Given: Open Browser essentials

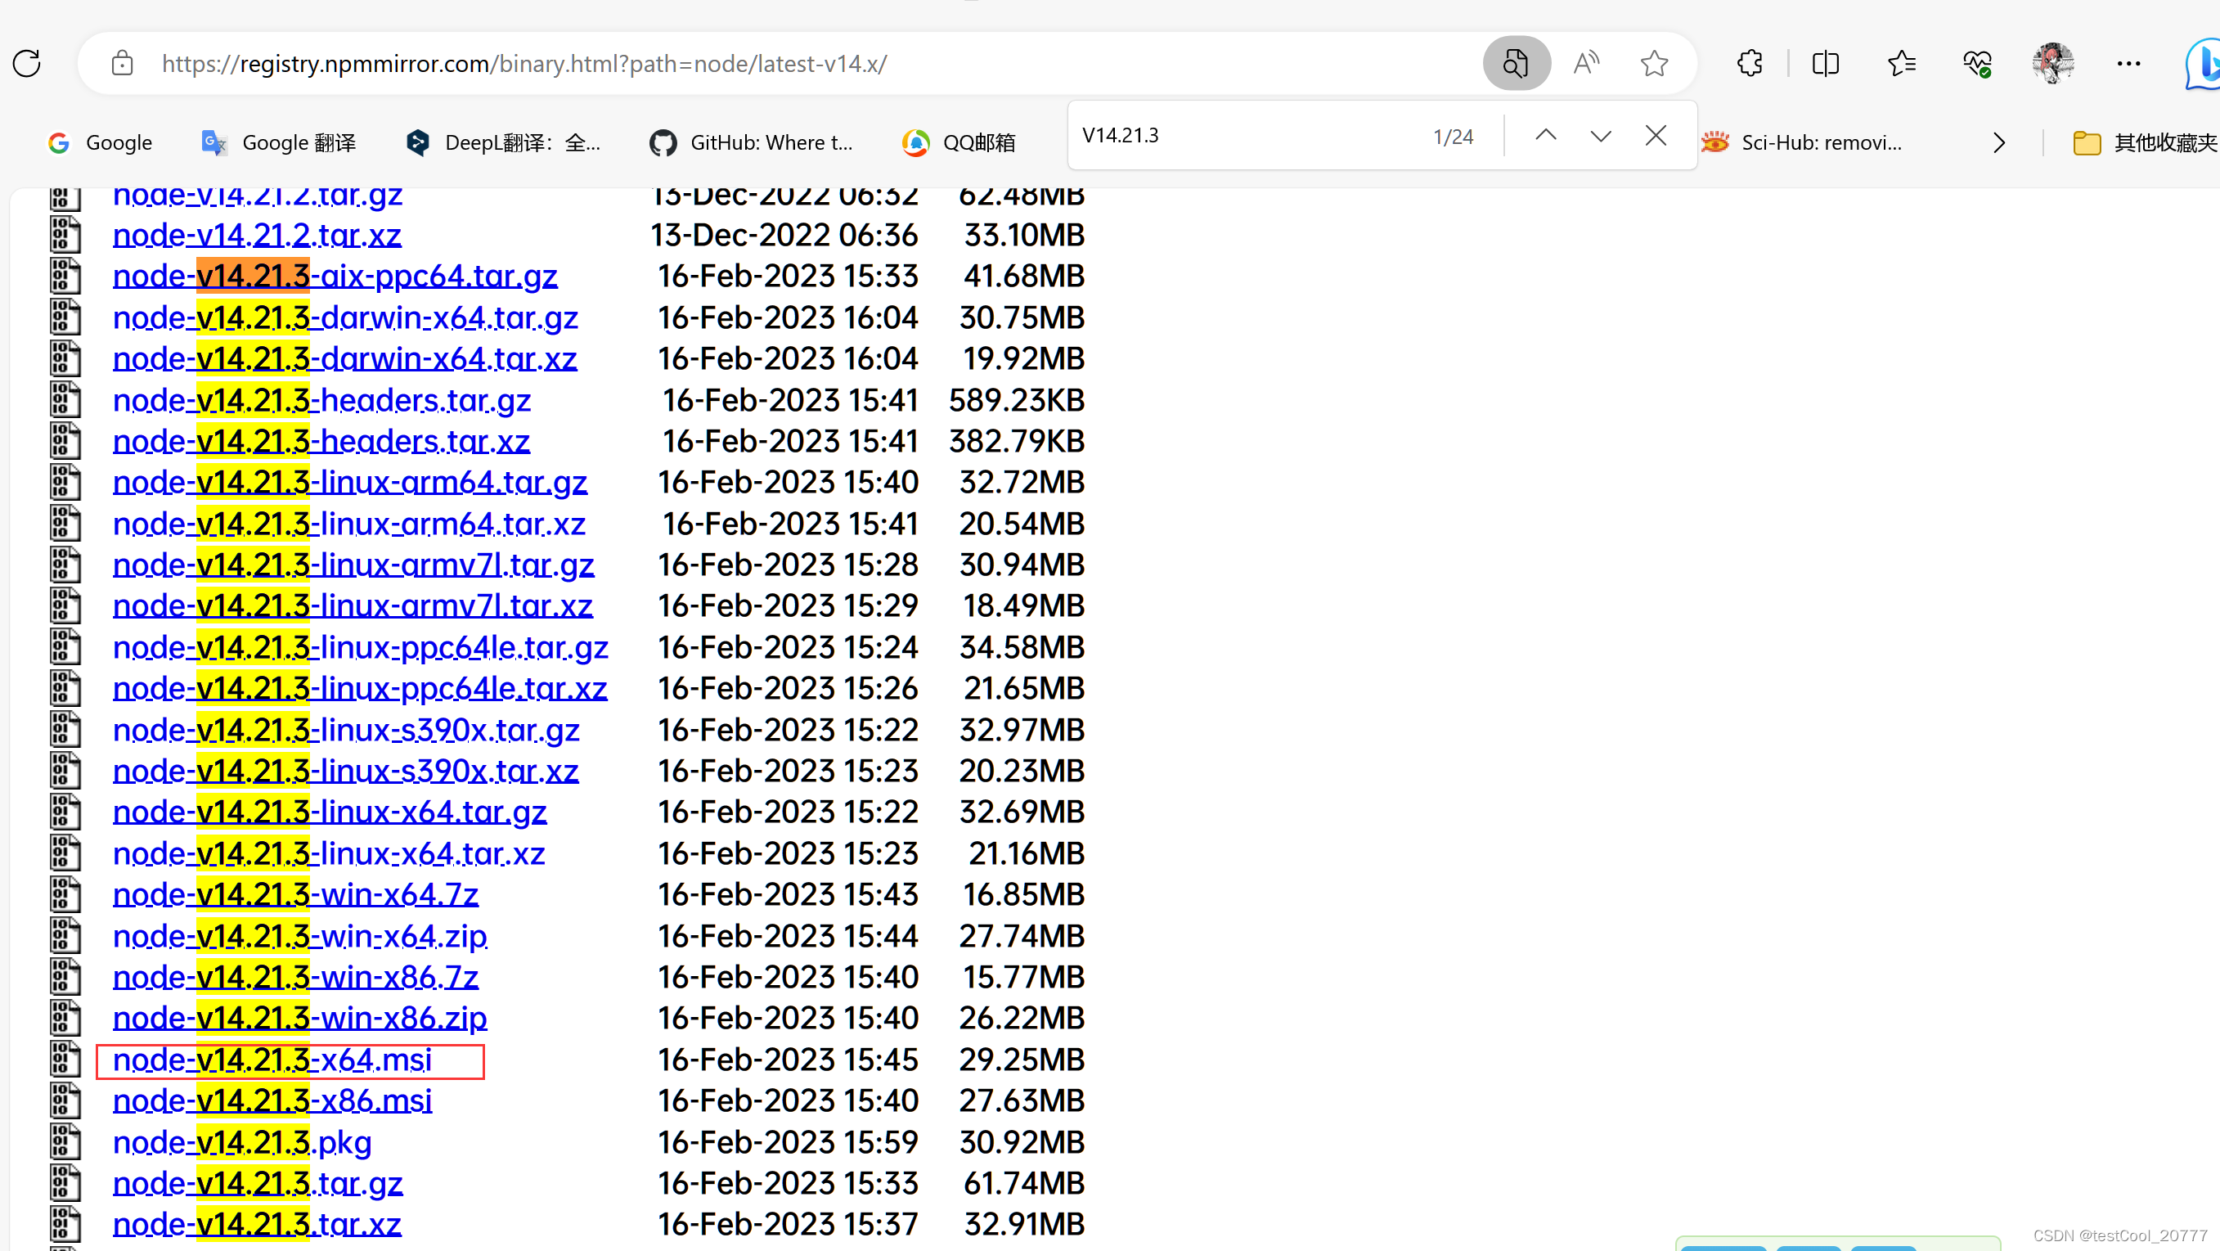Looking at the screenshot, I should (1977, 63).
